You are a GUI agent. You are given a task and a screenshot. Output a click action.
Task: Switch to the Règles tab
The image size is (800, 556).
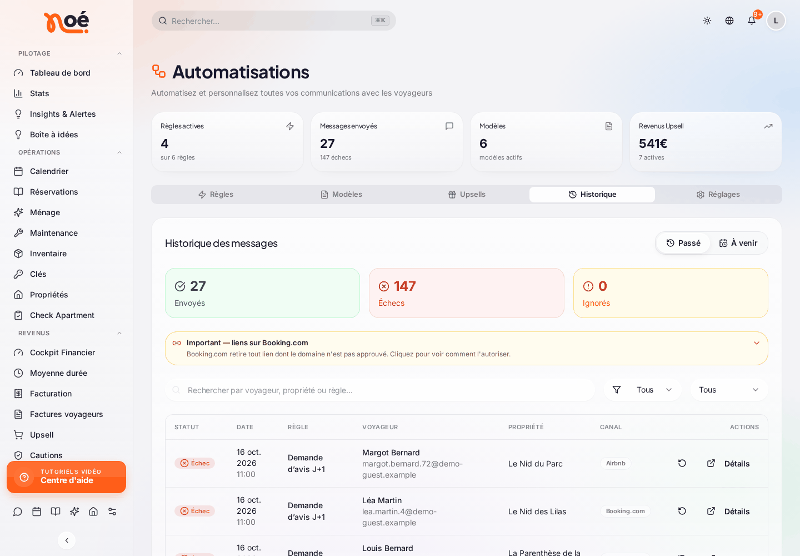[216, 195]
